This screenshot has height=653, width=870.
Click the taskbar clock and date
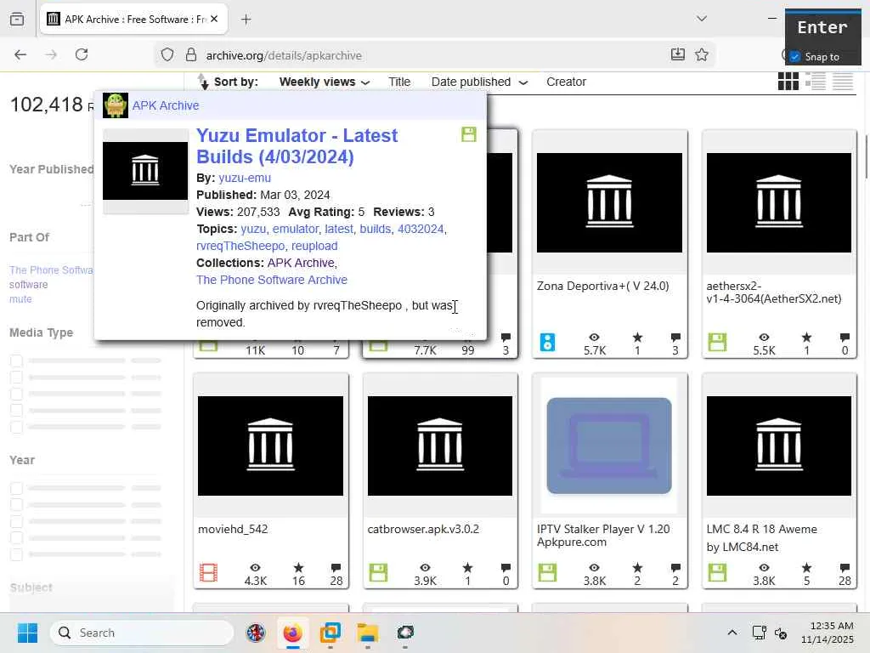(x=827, y=633)
